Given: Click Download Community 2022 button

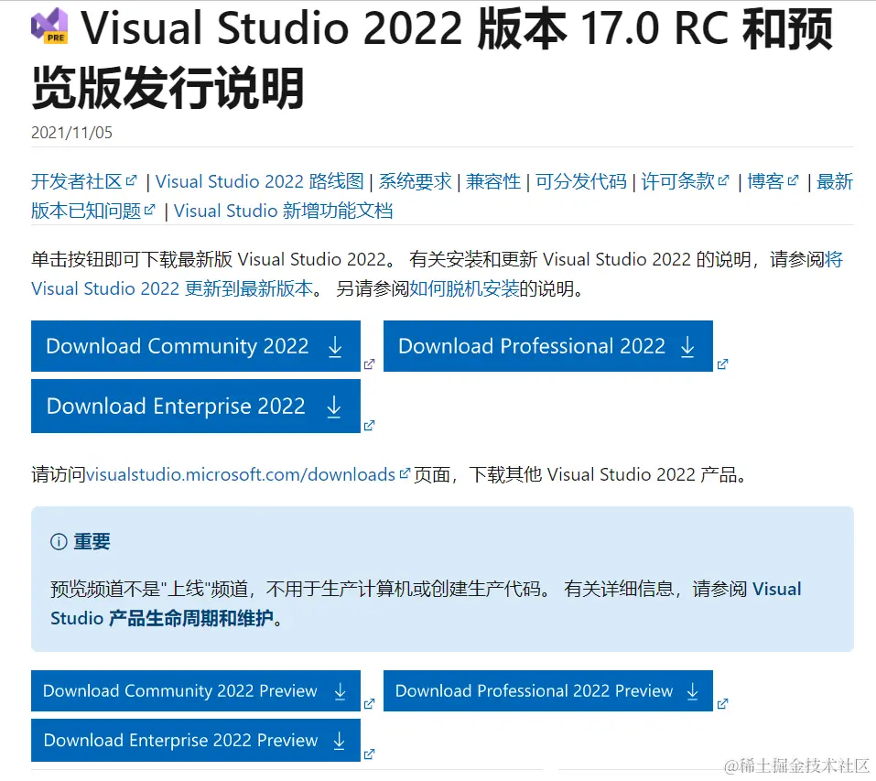Looking at the screenshot, I should coord(196,346).
